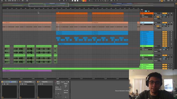Select the purple Massive clip
Image resolution: width=177 pixels, height=99 pixels.
(x=27, y=71)
